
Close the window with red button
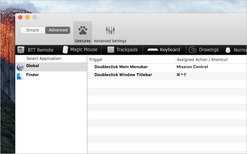coord(20,17)
